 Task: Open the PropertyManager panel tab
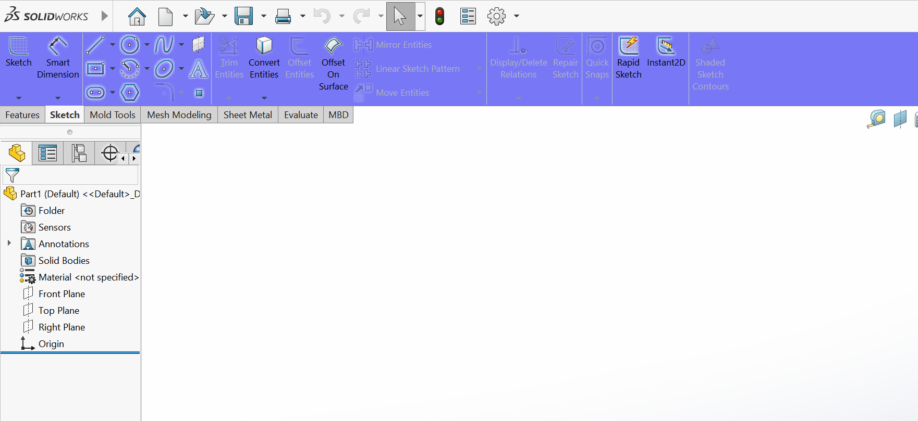[x=47, y=153]
